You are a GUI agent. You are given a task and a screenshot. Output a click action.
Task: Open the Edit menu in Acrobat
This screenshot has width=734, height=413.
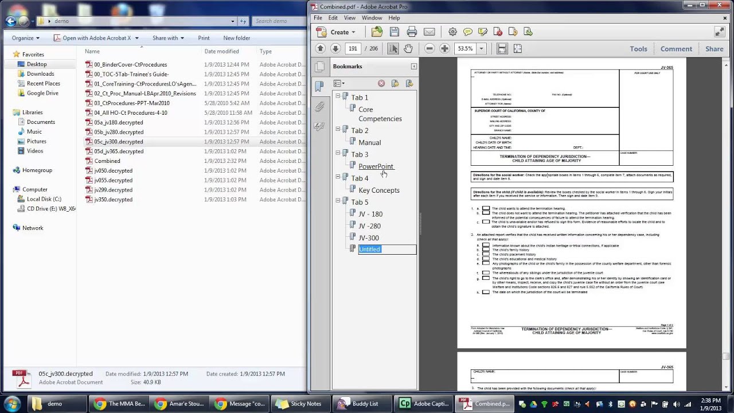[333, 18]
